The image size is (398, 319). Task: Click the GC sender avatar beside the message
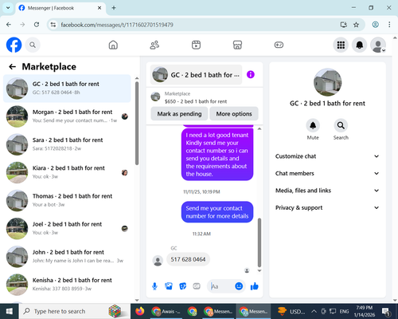point(158,261)
